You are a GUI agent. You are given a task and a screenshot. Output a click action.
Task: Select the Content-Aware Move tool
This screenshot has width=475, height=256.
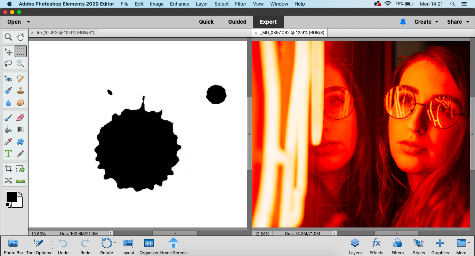(x=8, y=181)
